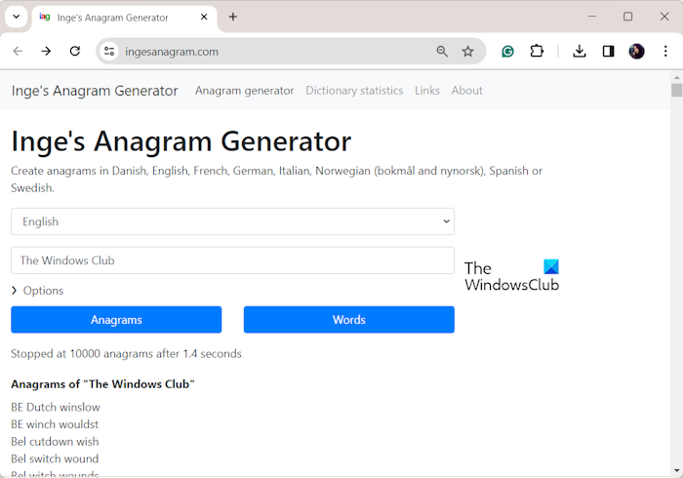Toggle the browser side panel
Viewport: 683px width, 478px height.
608,52
